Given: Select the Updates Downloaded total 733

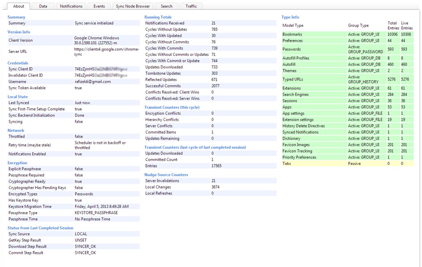Looking at the screenshot, I should click(215, 67).
